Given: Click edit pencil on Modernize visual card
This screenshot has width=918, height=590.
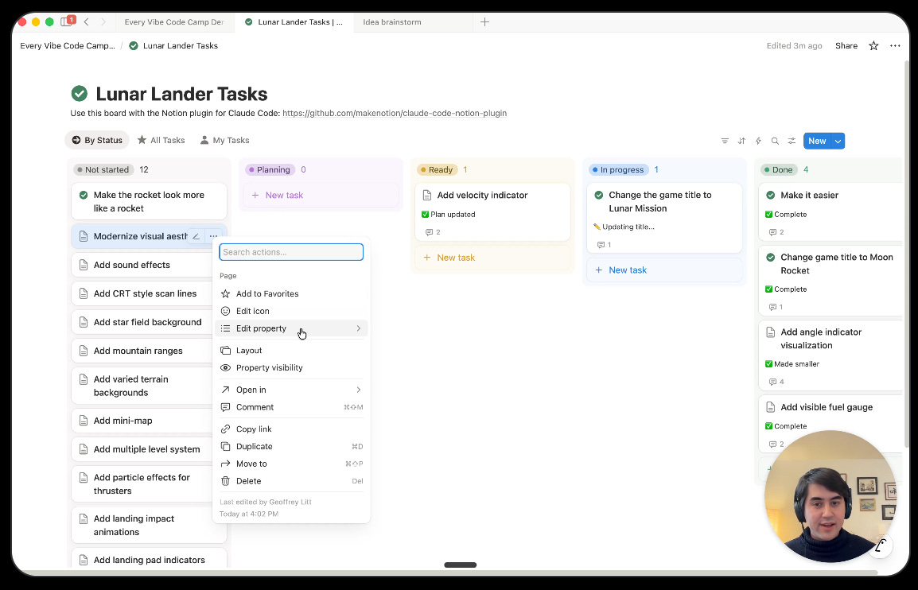Looking at the screenshot, I should [x=196, y=236].
